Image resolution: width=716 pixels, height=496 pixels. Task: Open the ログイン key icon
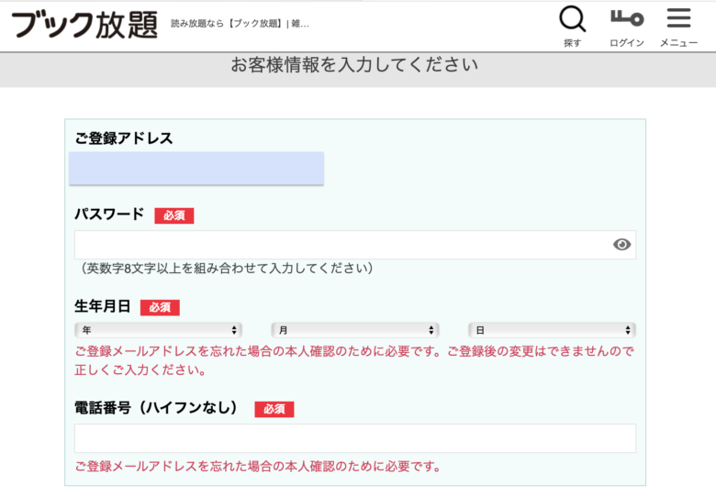pyautogui.click(x=626, y=27)
